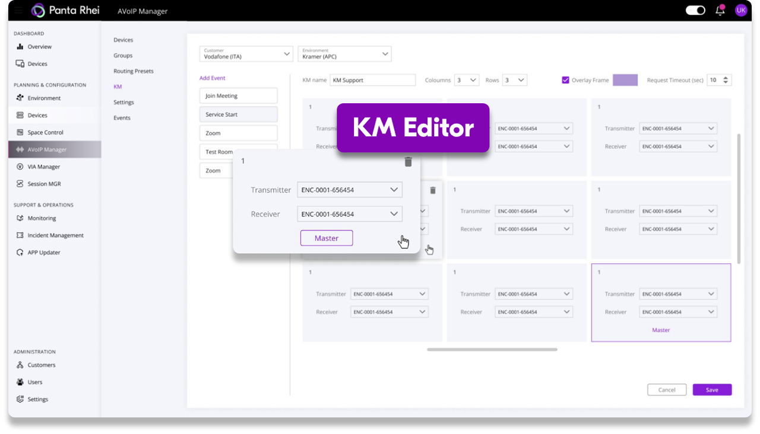The image size is (760, 434).
Task: Open the Rows count dropdown
Action: coord(514,80)
